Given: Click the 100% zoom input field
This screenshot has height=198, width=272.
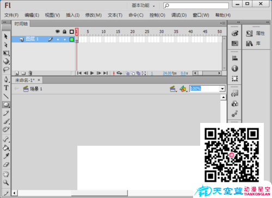Looking at the screenshot, I should click(205, 89).
